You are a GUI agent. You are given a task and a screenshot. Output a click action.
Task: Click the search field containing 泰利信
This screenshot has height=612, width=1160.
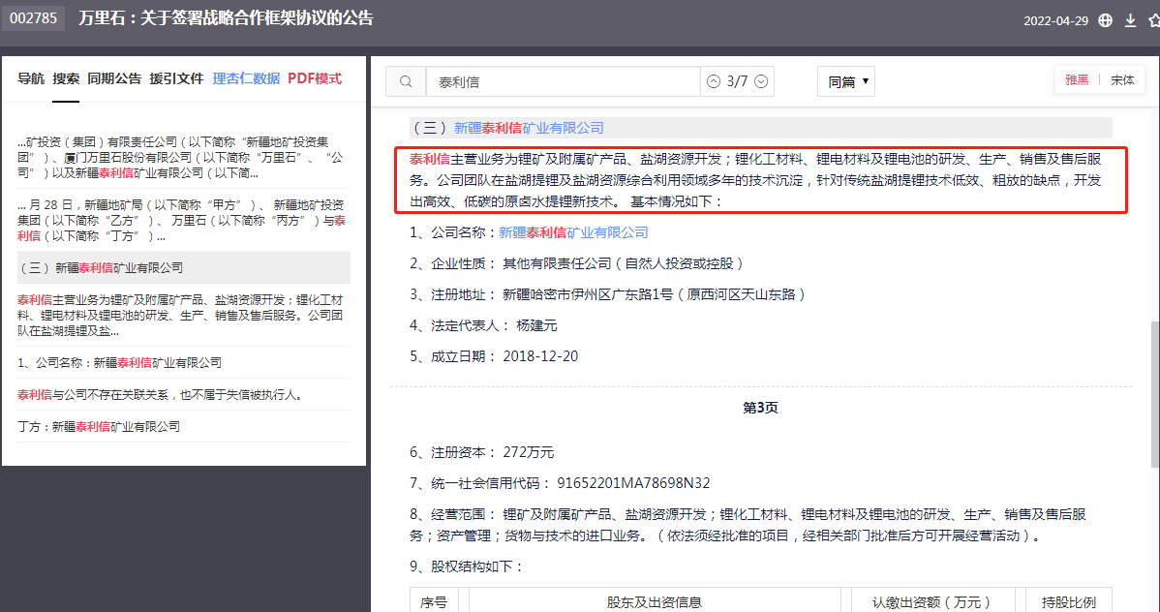tap(563, 81)
